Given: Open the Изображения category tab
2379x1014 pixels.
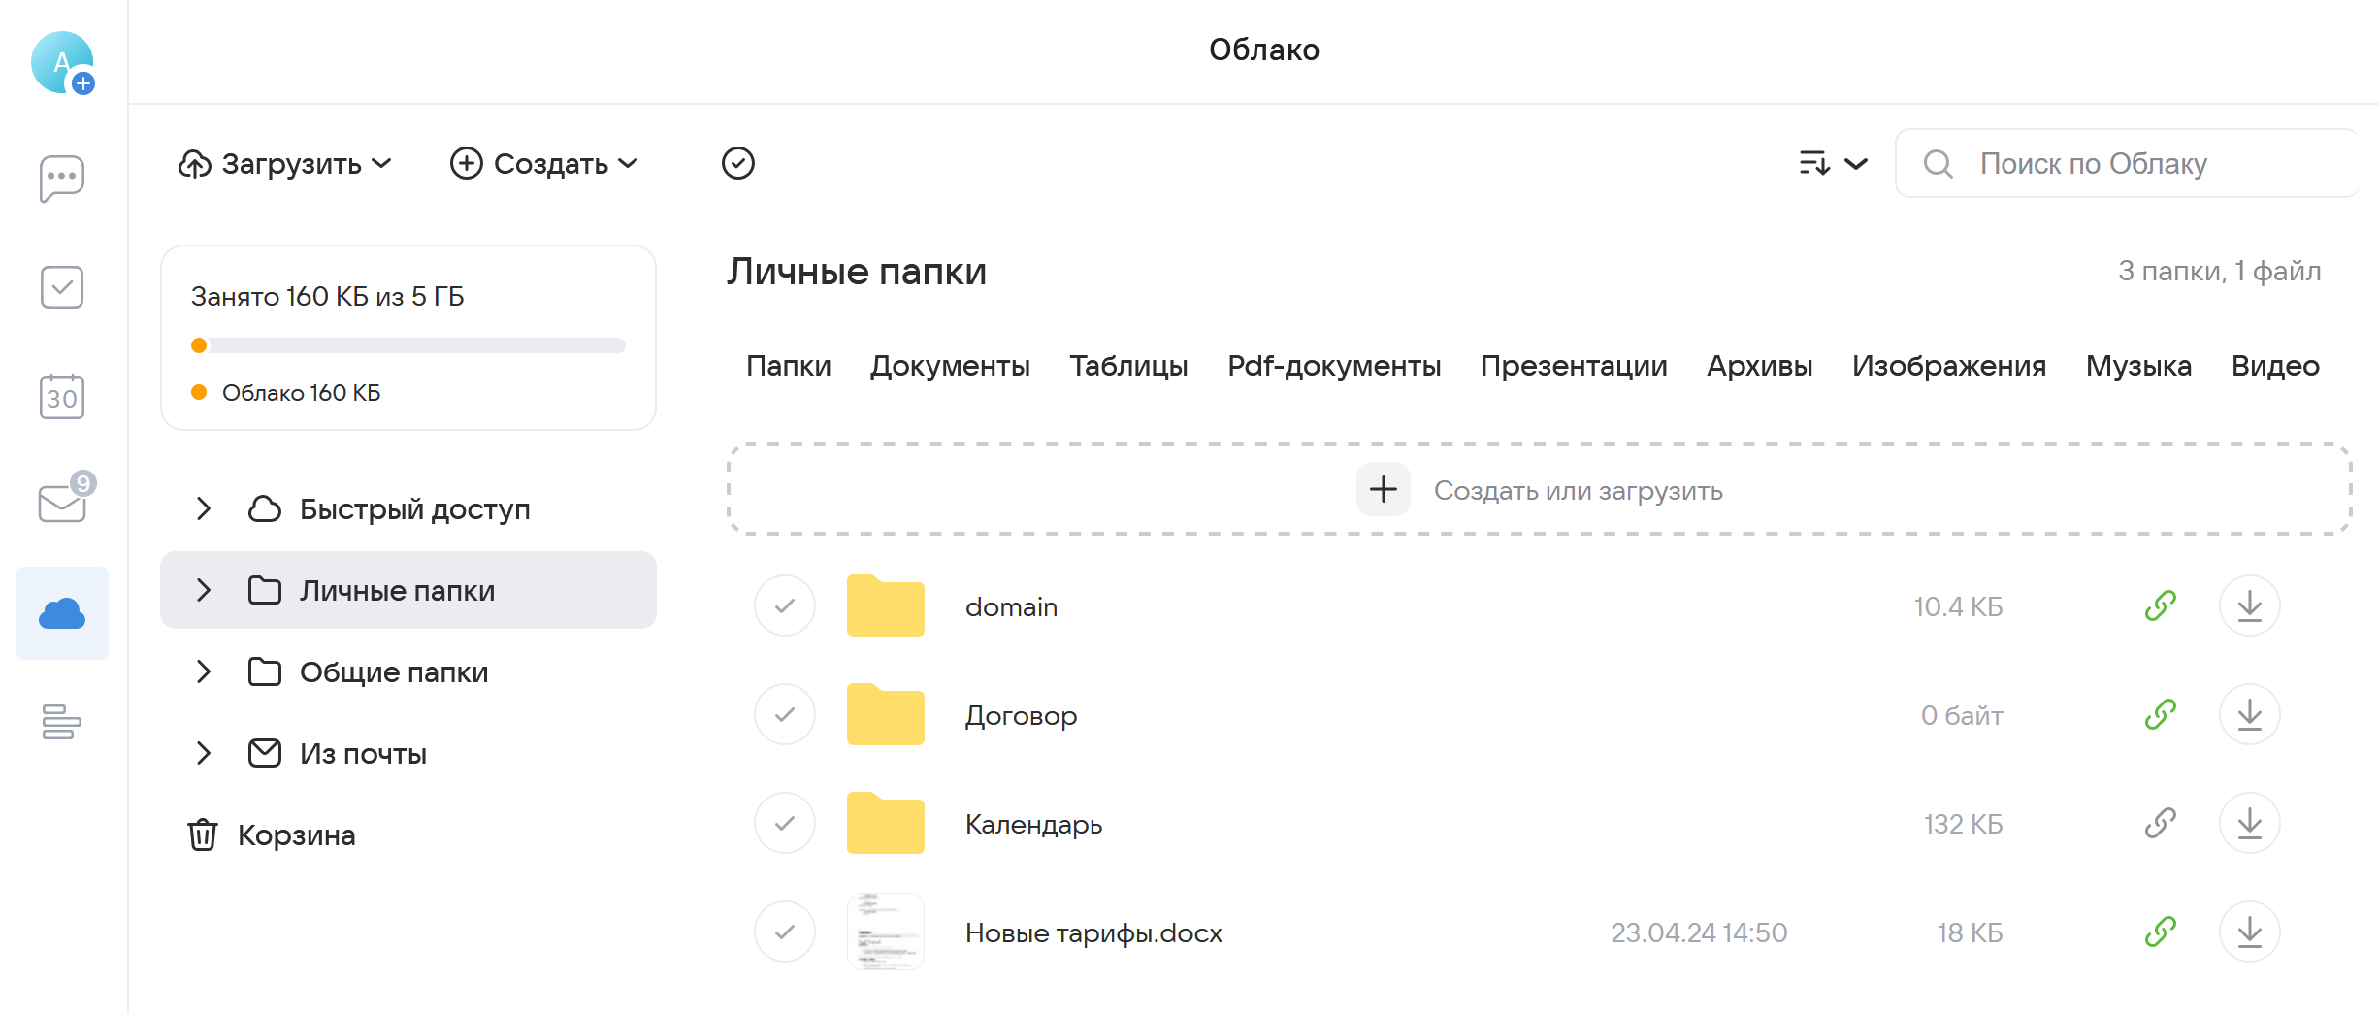Looking at the screenshot, I should [x=1948, y=366].
